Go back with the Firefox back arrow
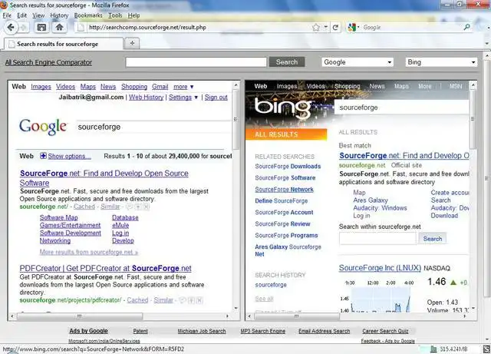 pyautogui.click(x=11, y=28)
